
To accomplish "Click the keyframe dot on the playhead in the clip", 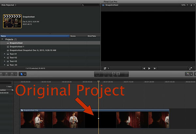I will click(99, 118).
